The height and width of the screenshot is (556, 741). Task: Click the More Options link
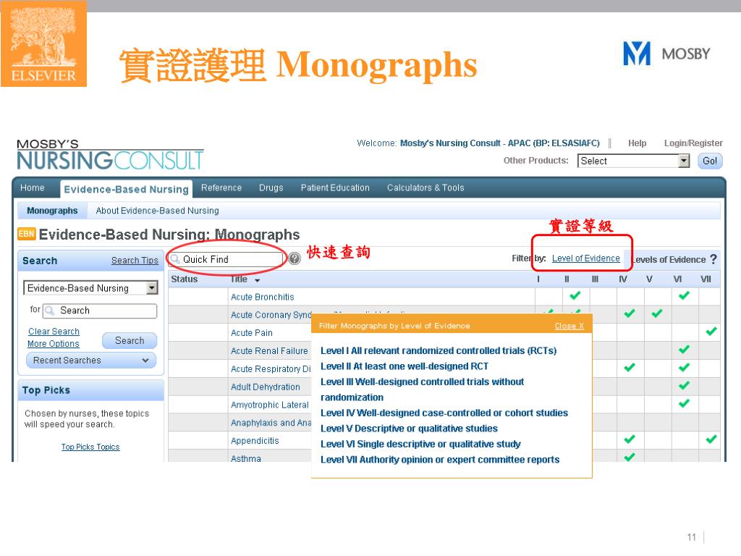point(54,344)
